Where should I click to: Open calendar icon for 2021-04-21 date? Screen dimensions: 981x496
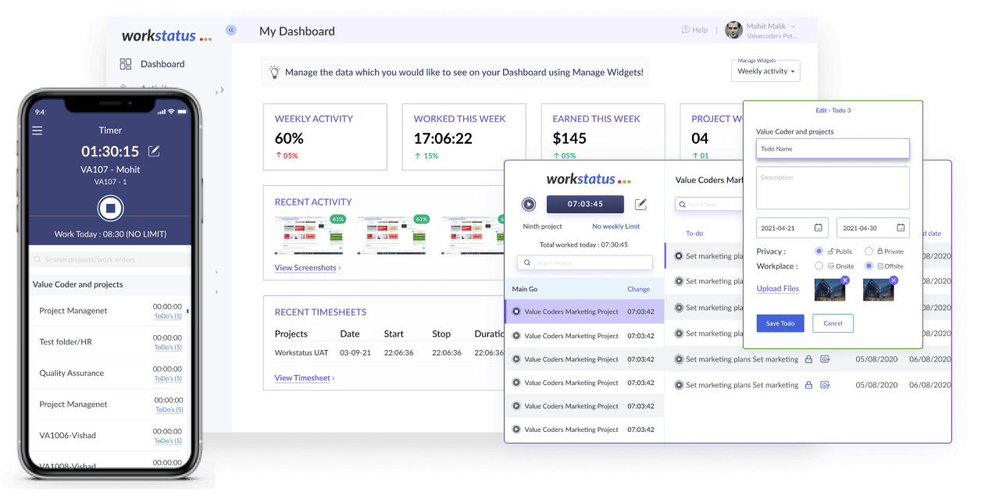coord(818,228)
